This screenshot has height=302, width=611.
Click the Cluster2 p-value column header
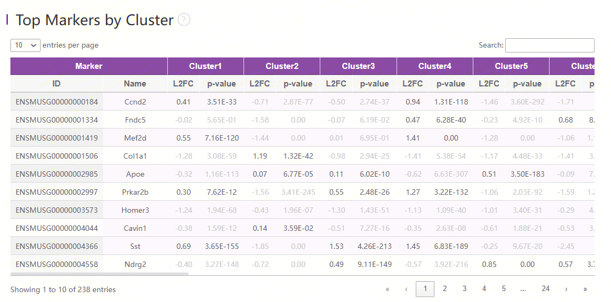point(298,84)
